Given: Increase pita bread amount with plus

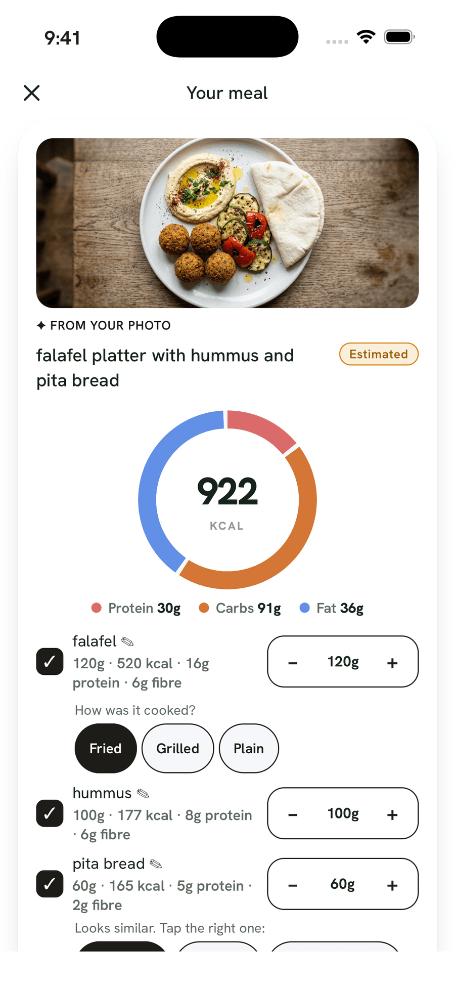Looking at the screenshot, I should click(392, 885).
